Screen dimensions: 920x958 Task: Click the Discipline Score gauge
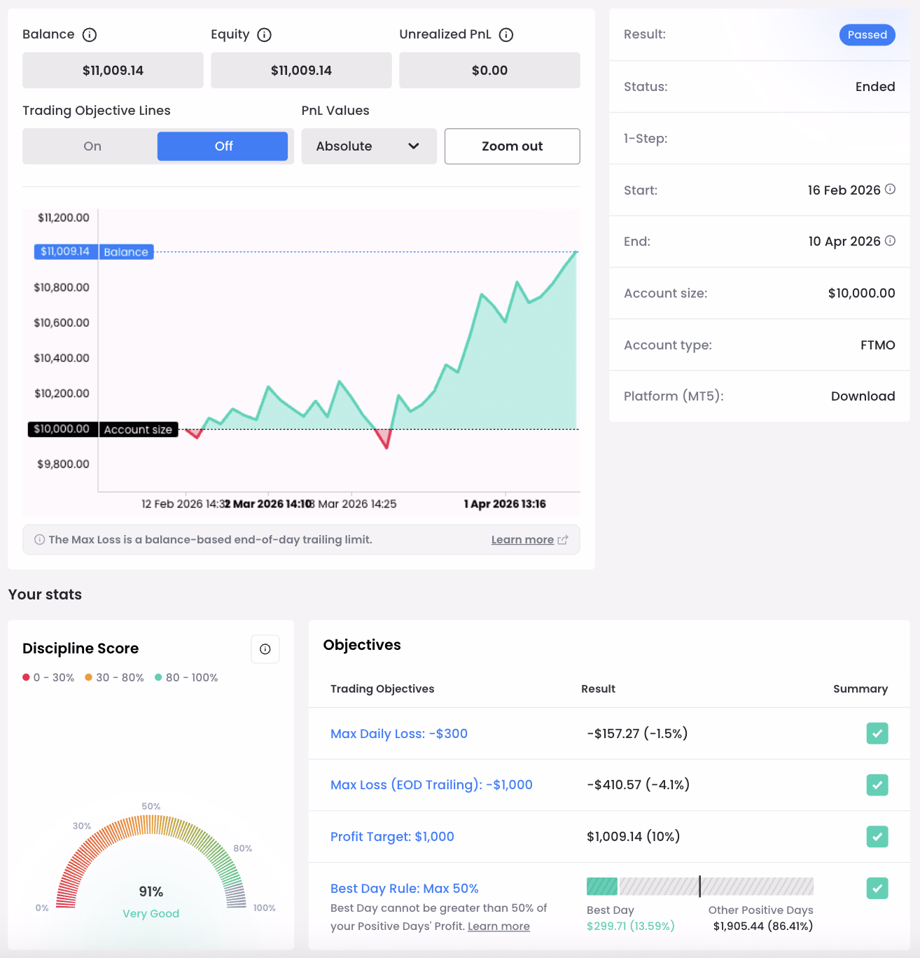pos(151,861)
